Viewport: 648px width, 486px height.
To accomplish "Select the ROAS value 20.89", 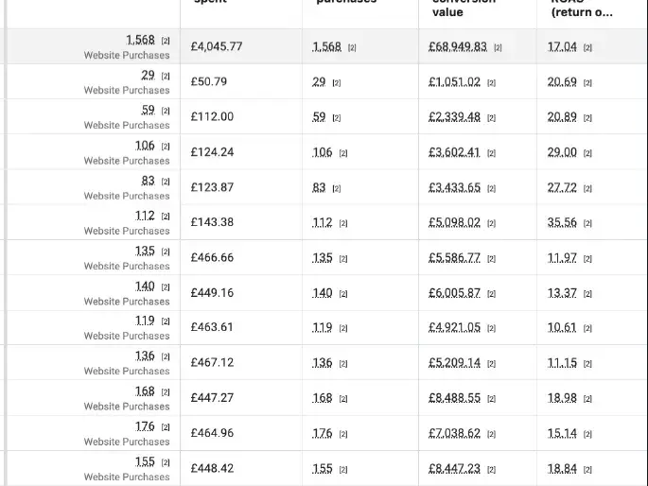I will (562, 117).
